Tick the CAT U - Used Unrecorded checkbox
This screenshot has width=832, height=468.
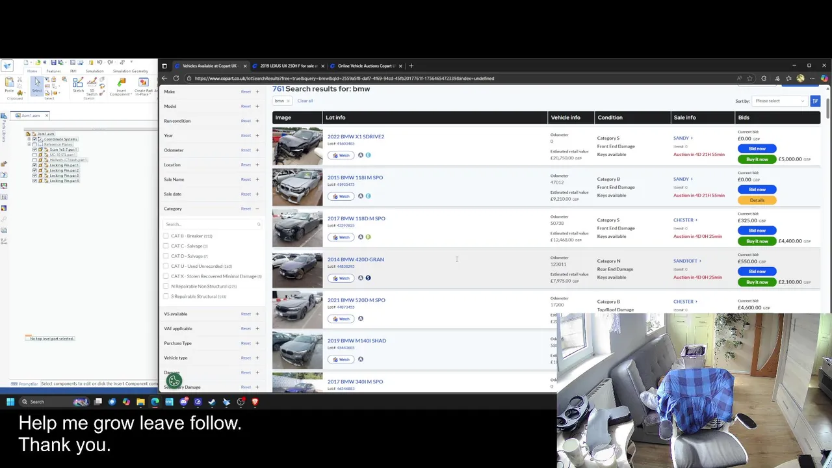click(166, 266)
